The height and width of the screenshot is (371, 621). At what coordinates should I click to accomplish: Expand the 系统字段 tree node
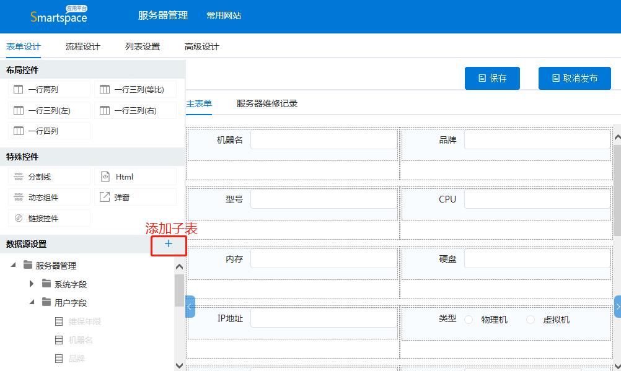[x=32, y=284]
